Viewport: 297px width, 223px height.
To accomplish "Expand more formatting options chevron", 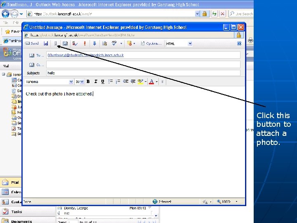I will (163, 82).
